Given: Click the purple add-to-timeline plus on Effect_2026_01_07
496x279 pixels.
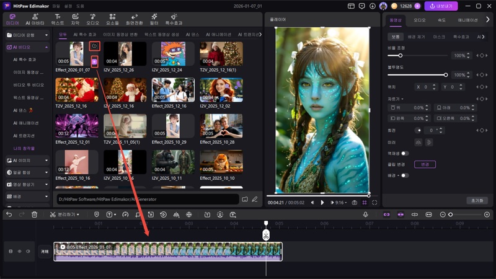Looking at the screenshot, I should [x=94, y=61].
